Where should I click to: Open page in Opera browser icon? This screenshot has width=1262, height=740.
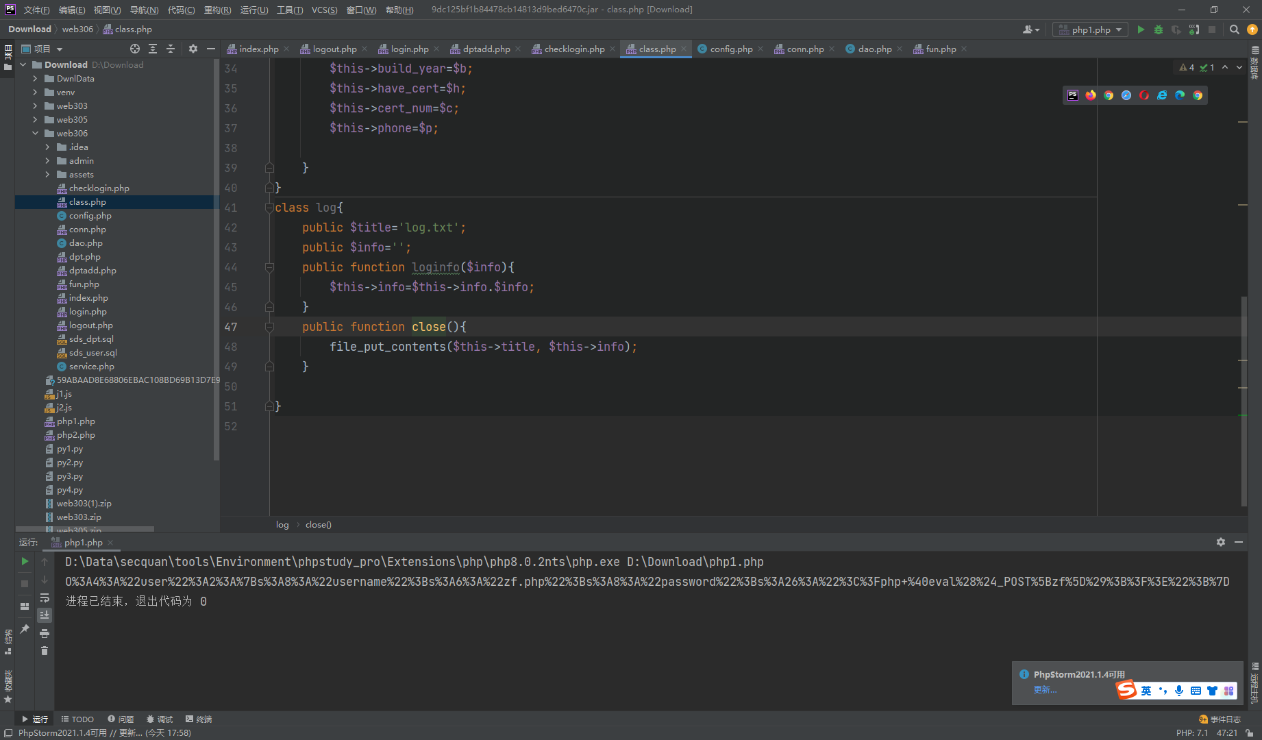point(1144,95)
